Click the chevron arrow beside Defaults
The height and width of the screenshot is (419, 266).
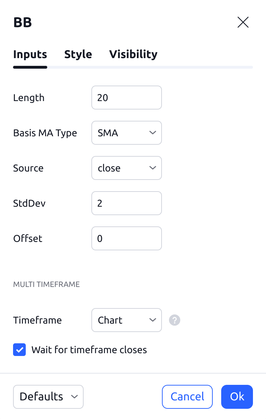[74, 396]
